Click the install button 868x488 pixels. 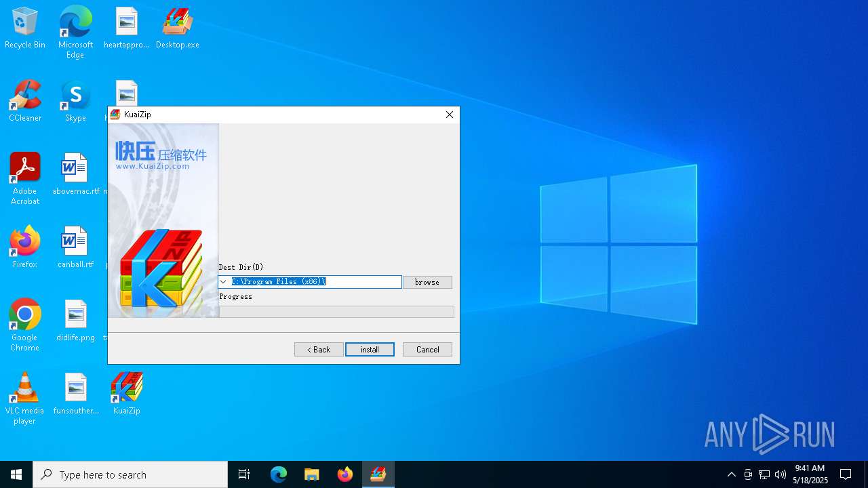(370, 350)
